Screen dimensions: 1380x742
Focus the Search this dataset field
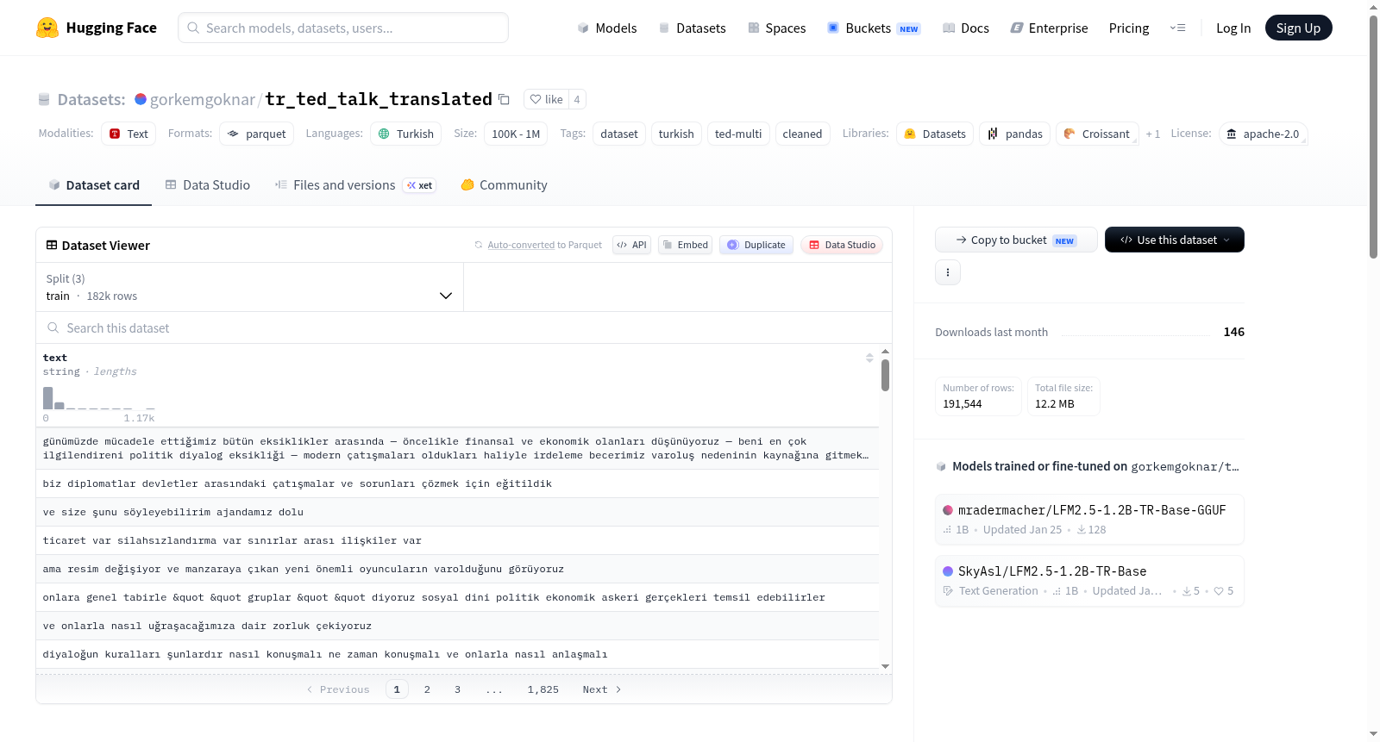pyautogui.click(x=464, y=327)
